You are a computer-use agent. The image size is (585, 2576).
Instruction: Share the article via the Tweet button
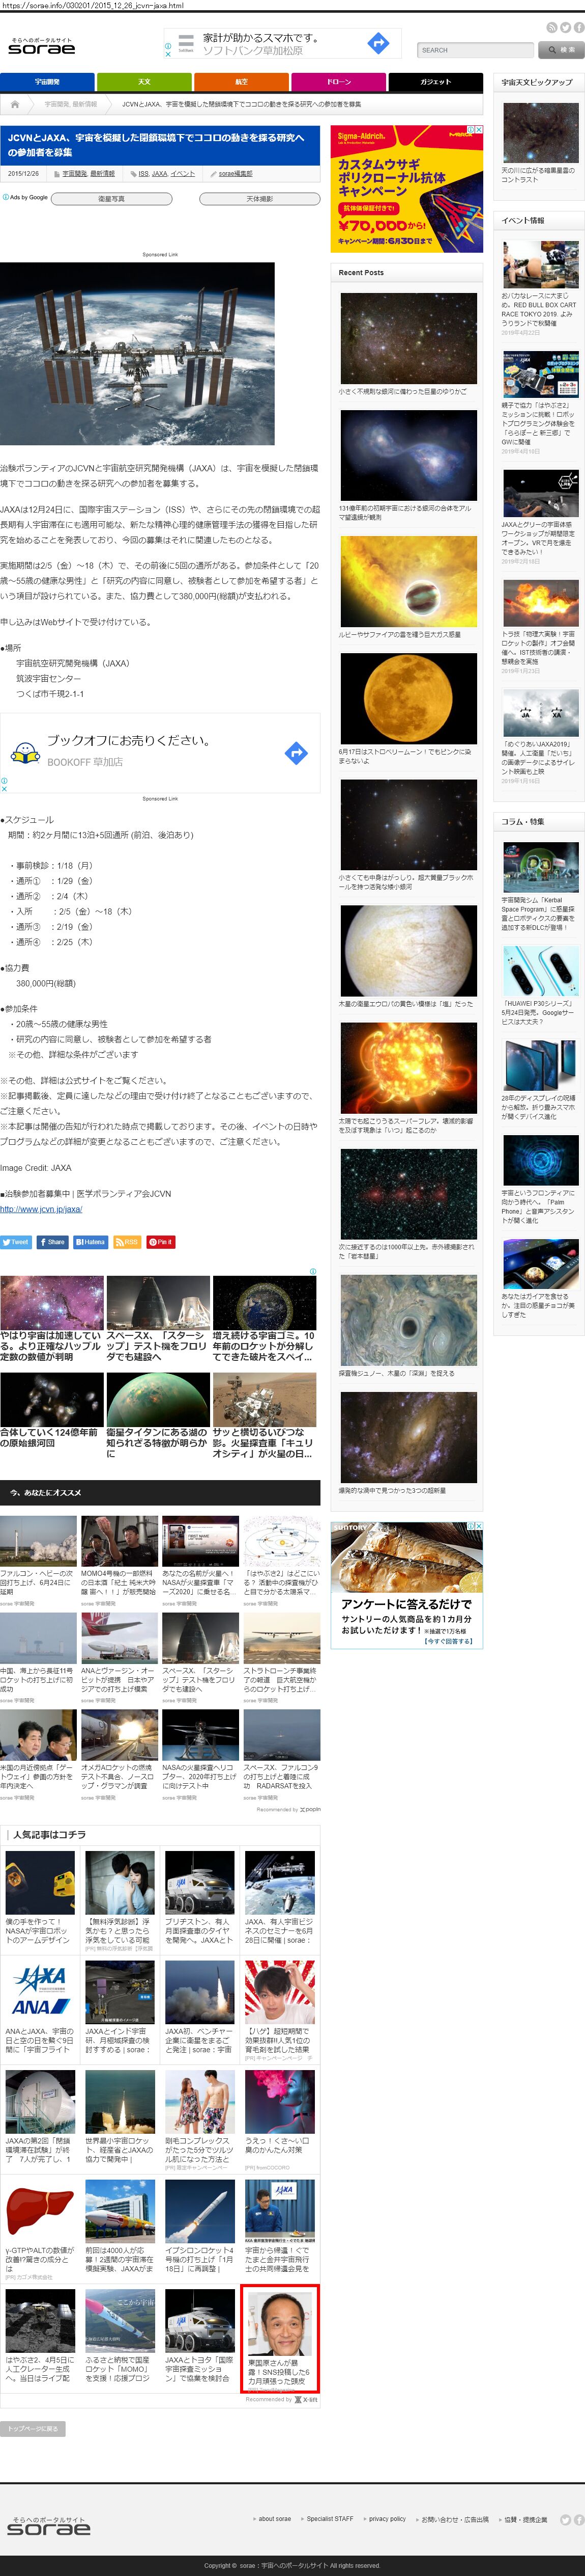click(16, 1242)
